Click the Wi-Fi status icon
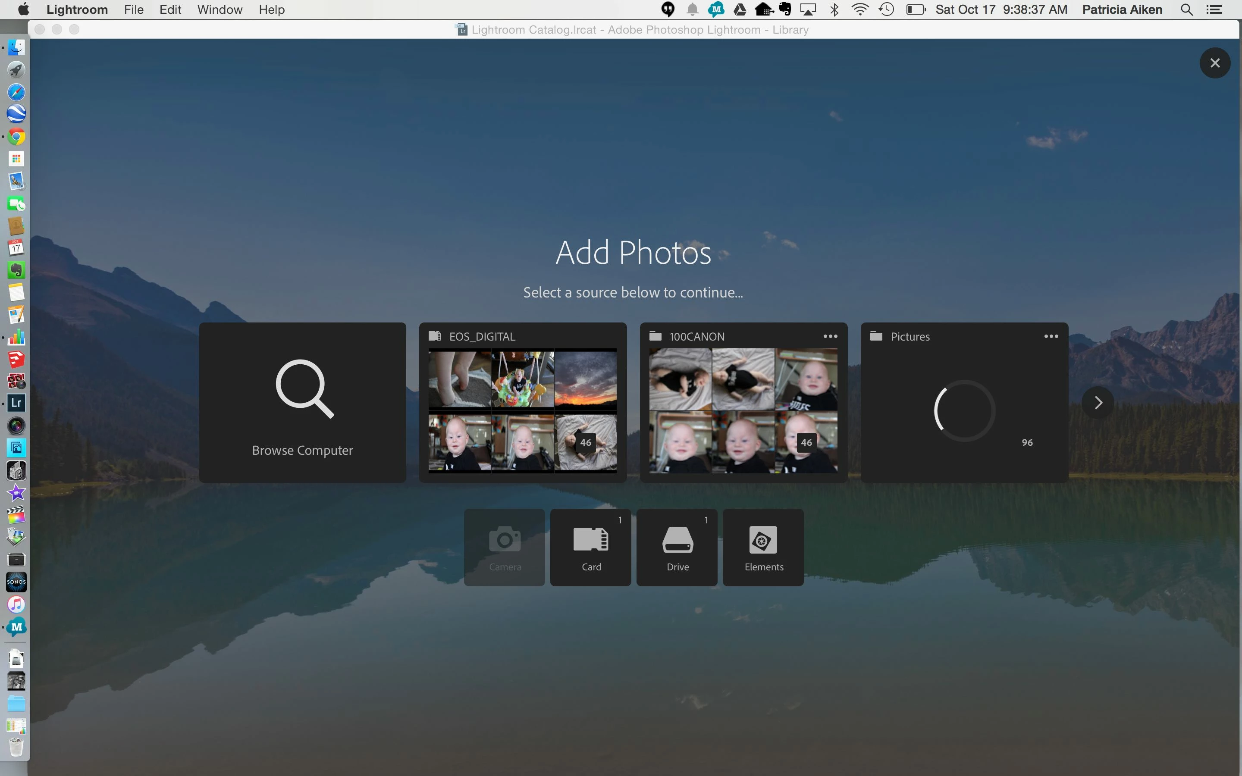The width and height of the screenshot is (1242, 776). click(859, 10)
